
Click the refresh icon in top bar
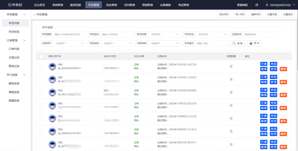(257, 5)
